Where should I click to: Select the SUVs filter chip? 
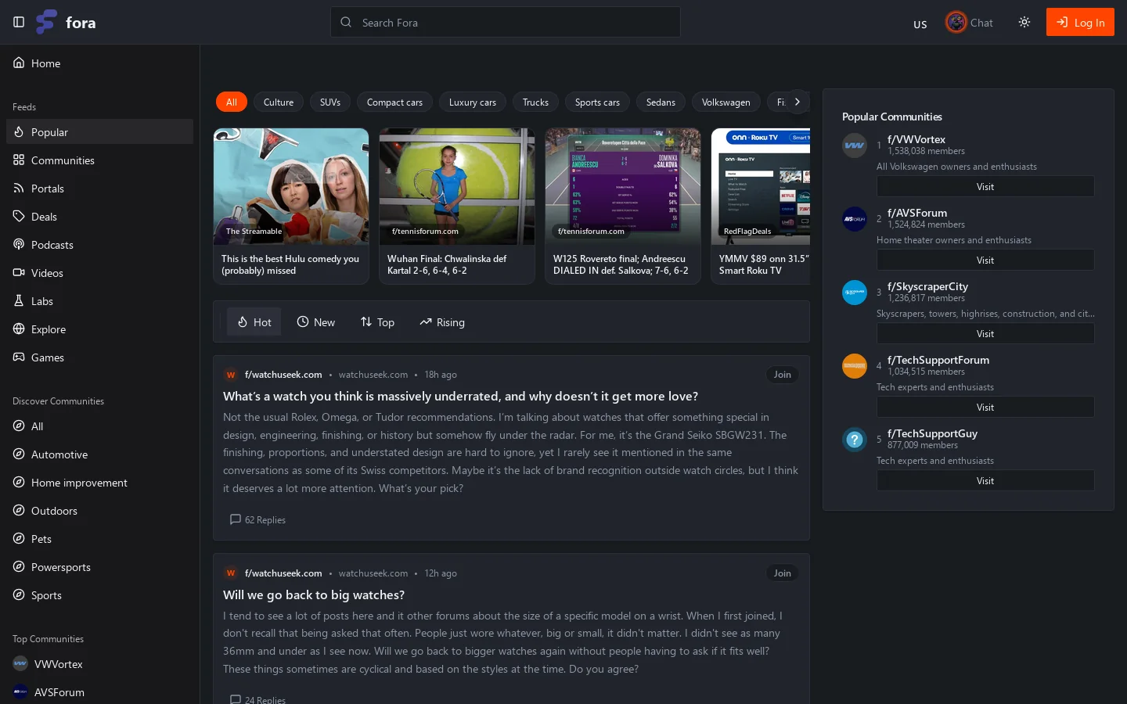point(330,102)
